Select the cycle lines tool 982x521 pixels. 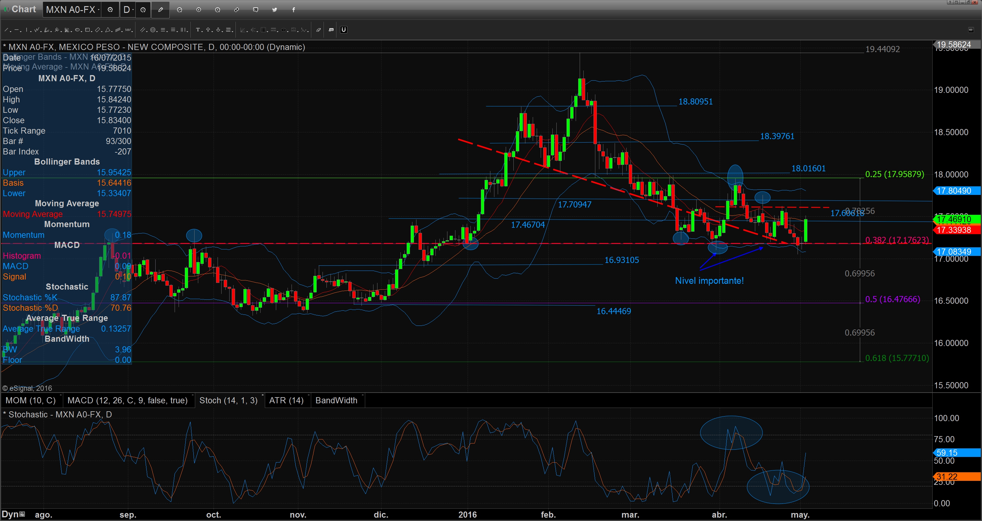(x=128, y=30)
